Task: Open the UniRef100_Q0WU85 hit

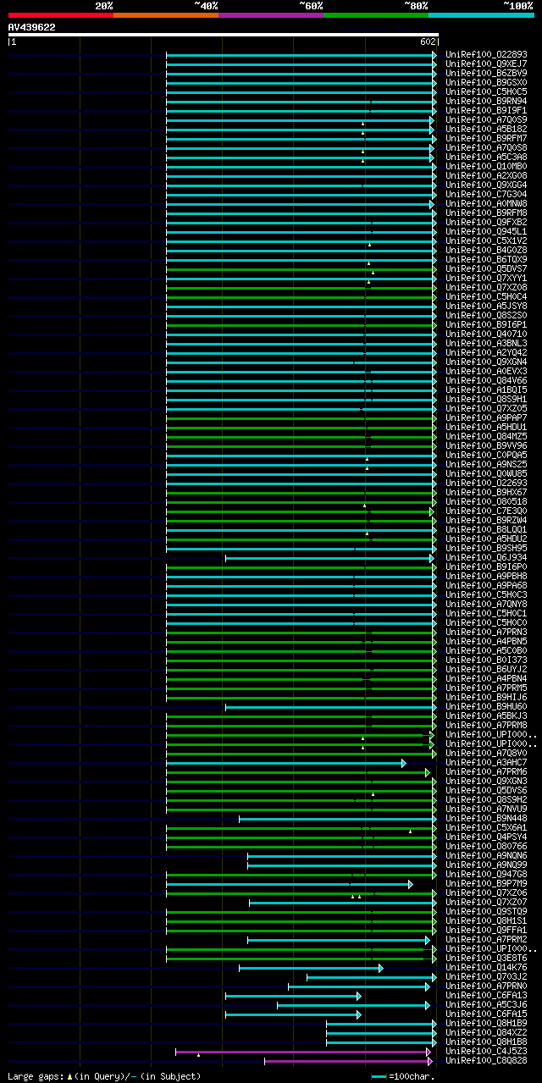Action: click(x=486, y=473)
